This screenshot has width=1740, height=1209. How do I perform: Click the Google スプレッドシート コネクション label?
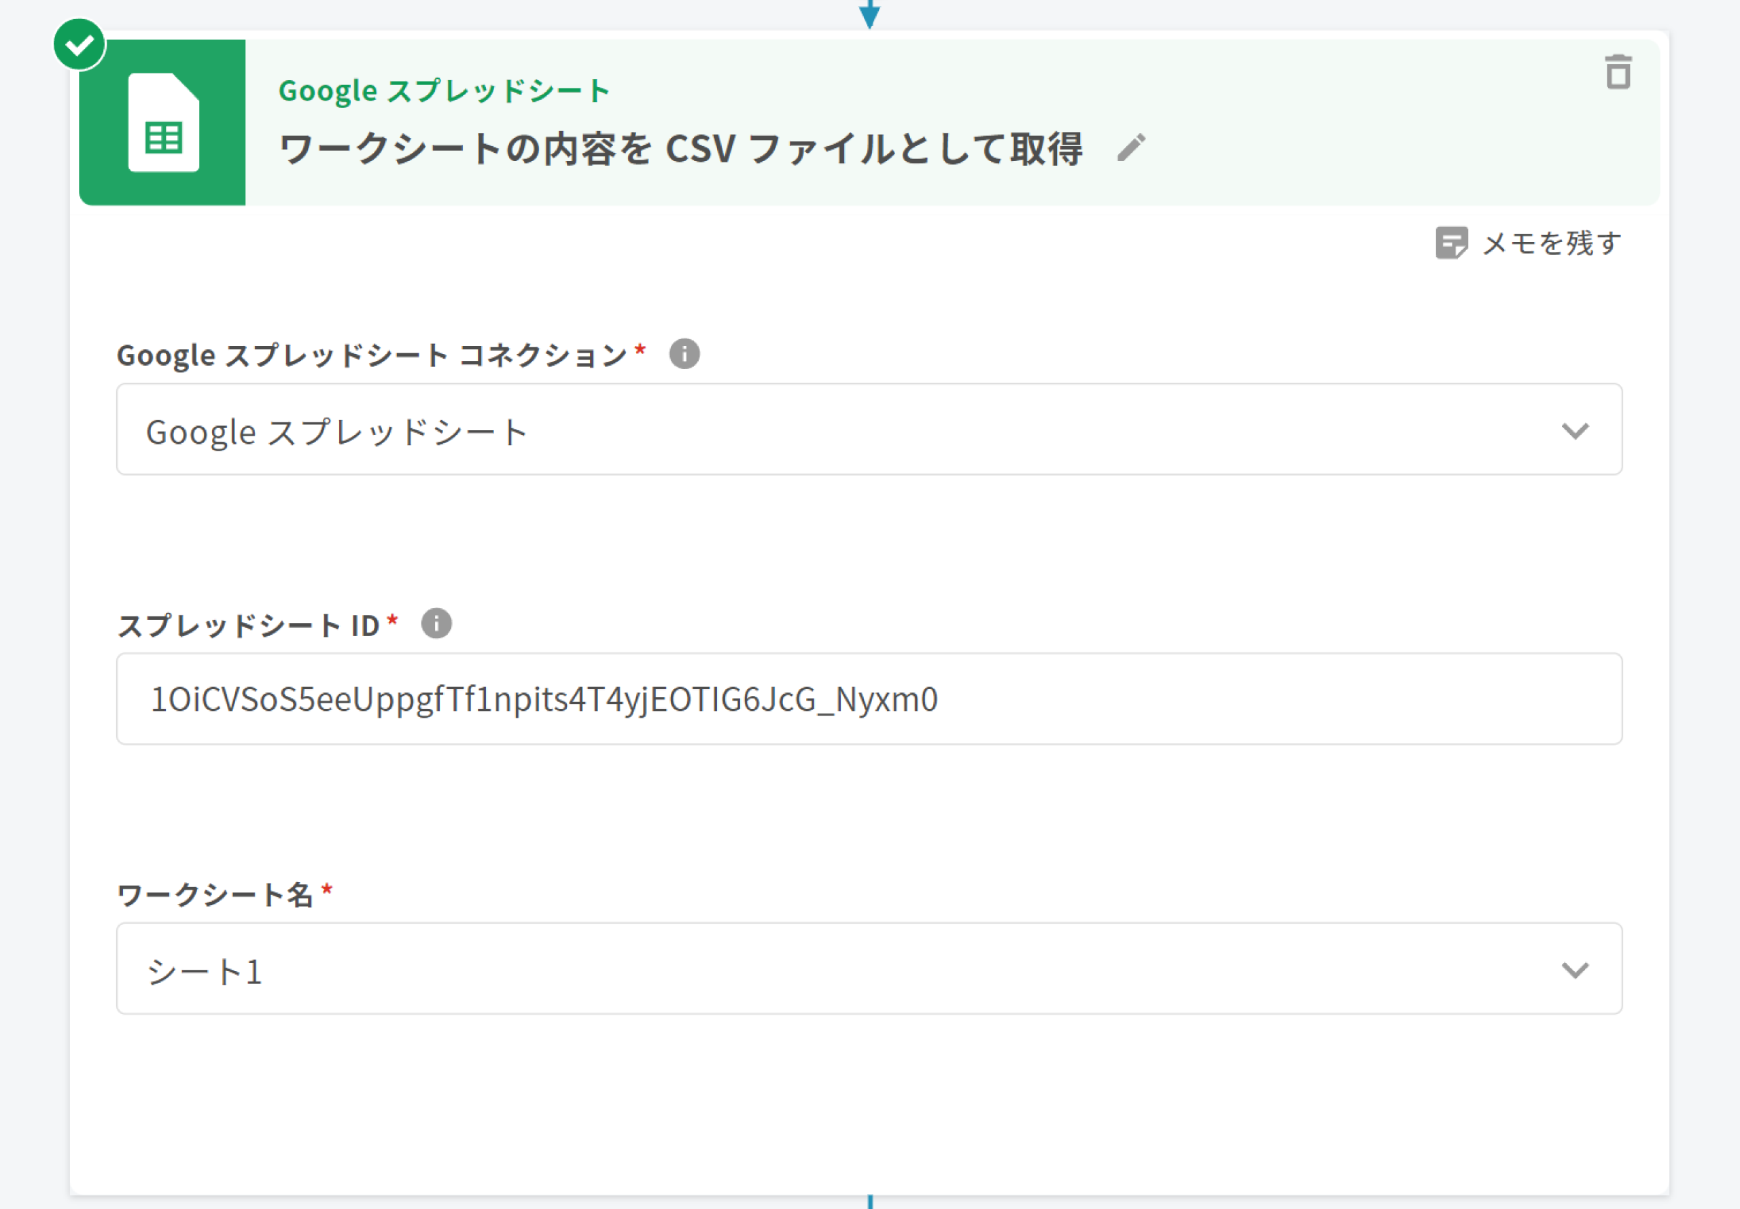(x=371, y=355)
